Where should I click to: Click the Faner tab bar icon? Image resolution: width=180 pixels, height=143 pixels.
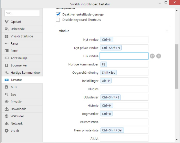click(x=6, y=43)
